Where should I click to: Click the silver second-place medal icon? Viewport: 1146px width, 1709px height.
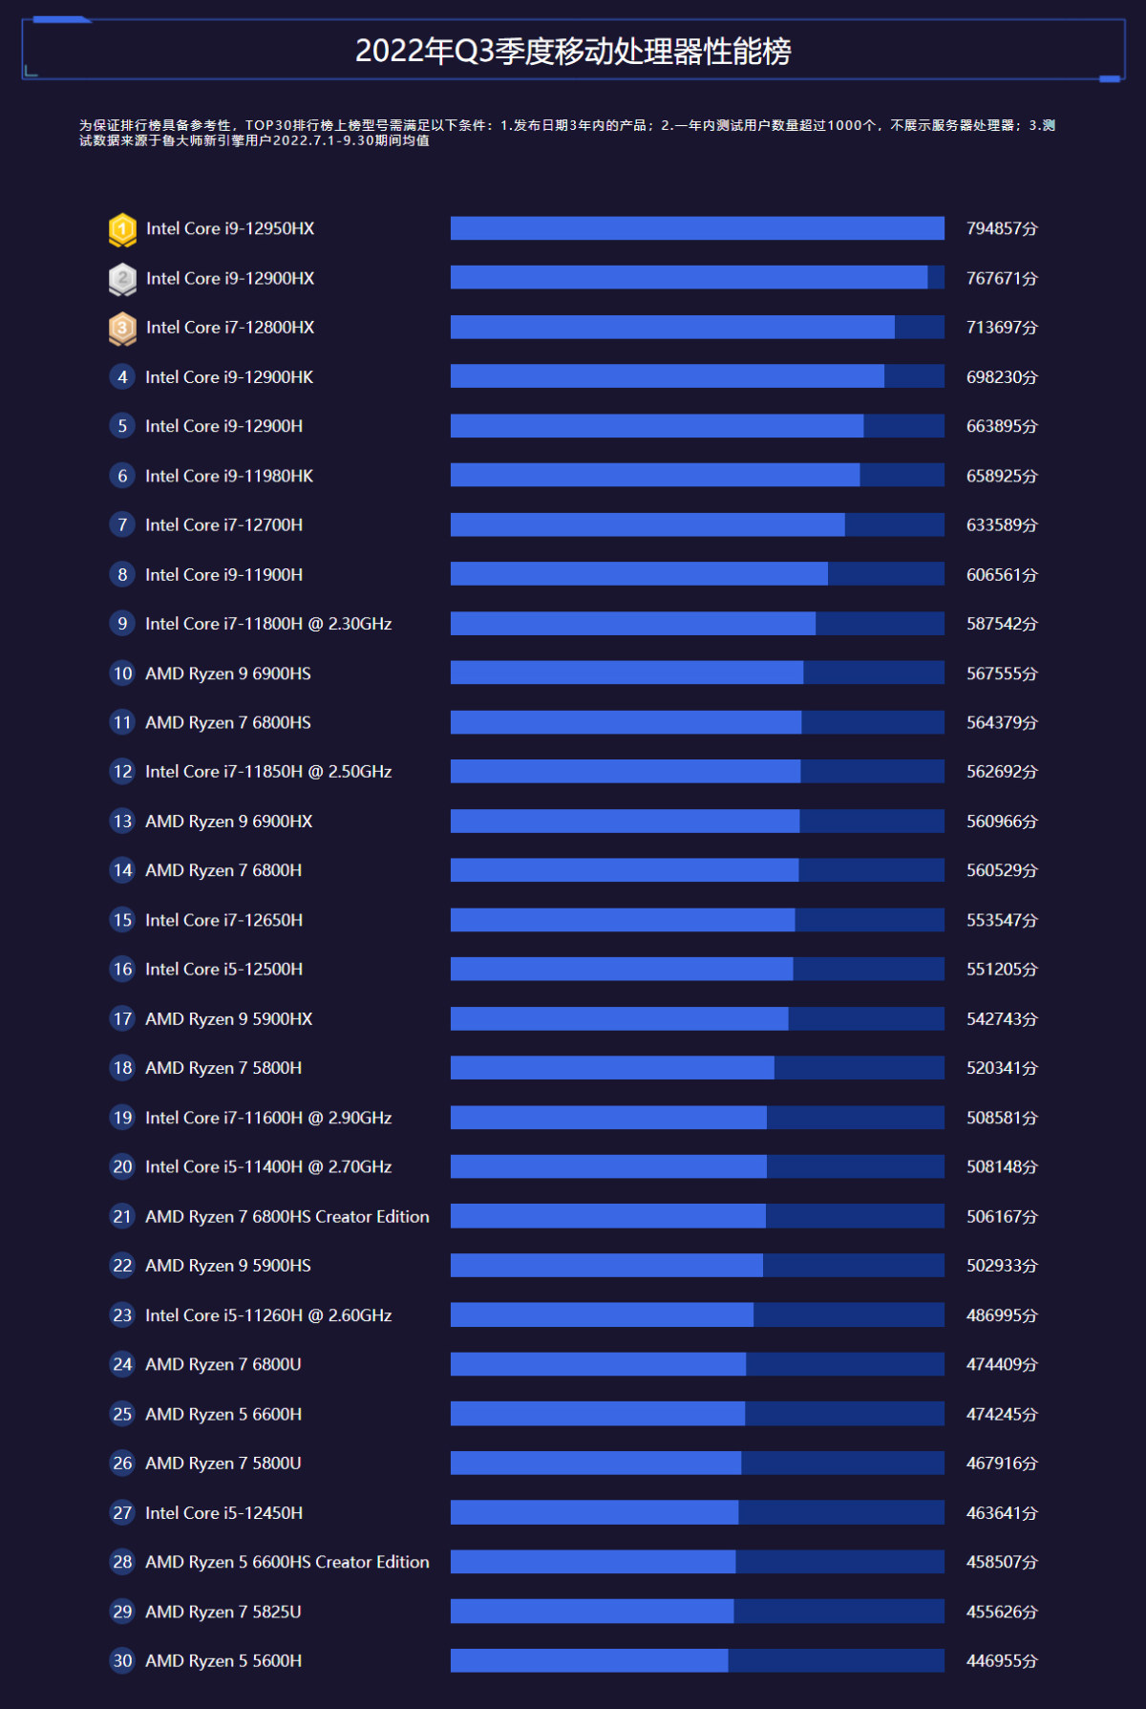tap(122, 279)
